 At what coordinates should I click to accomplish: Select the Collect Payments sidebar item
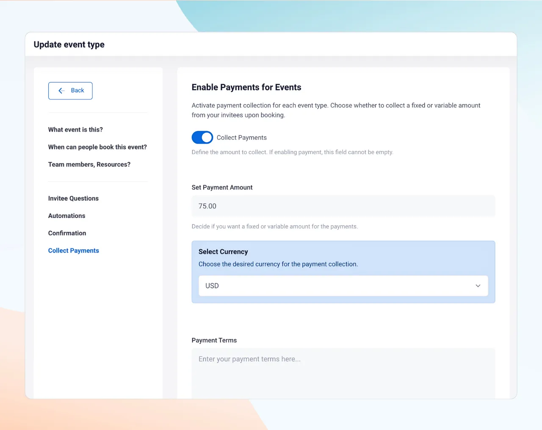(x=74, y=251)
